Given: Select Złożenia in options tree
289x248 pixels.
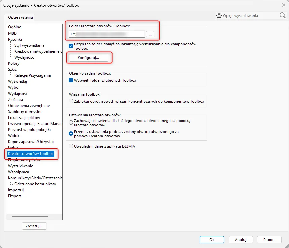Looking at the screenshot, I should (x=15, y=100).
